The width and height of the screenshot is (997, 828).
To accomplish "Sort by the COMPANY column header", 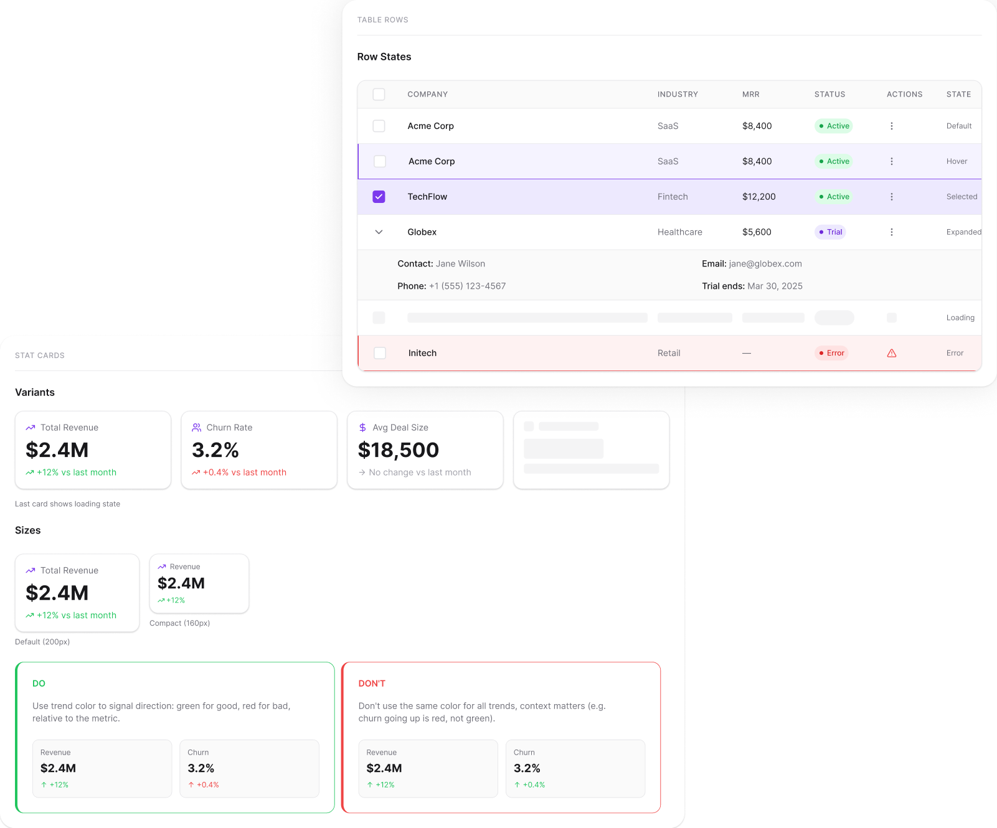I will 428,95.
